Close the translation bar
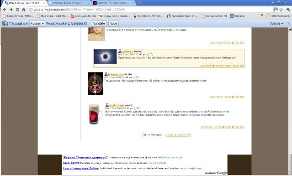 click(x=289, y=23)
